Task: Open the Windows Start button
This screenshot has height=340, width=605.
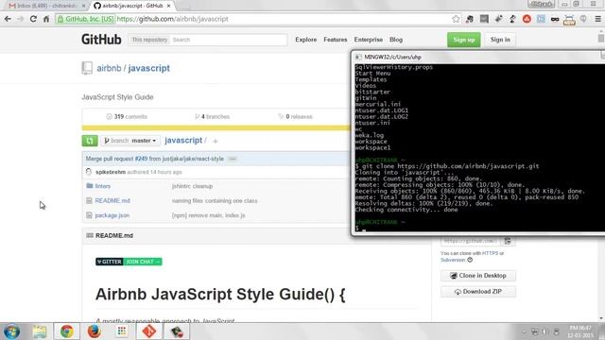Action: click(11, 331)
